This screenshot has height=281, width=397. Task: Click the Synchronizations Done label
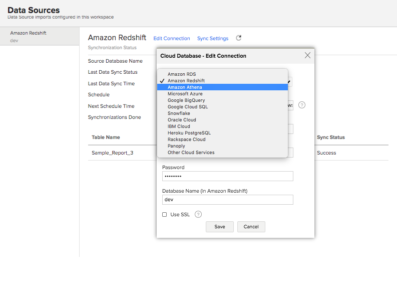[x=115, y=117]
